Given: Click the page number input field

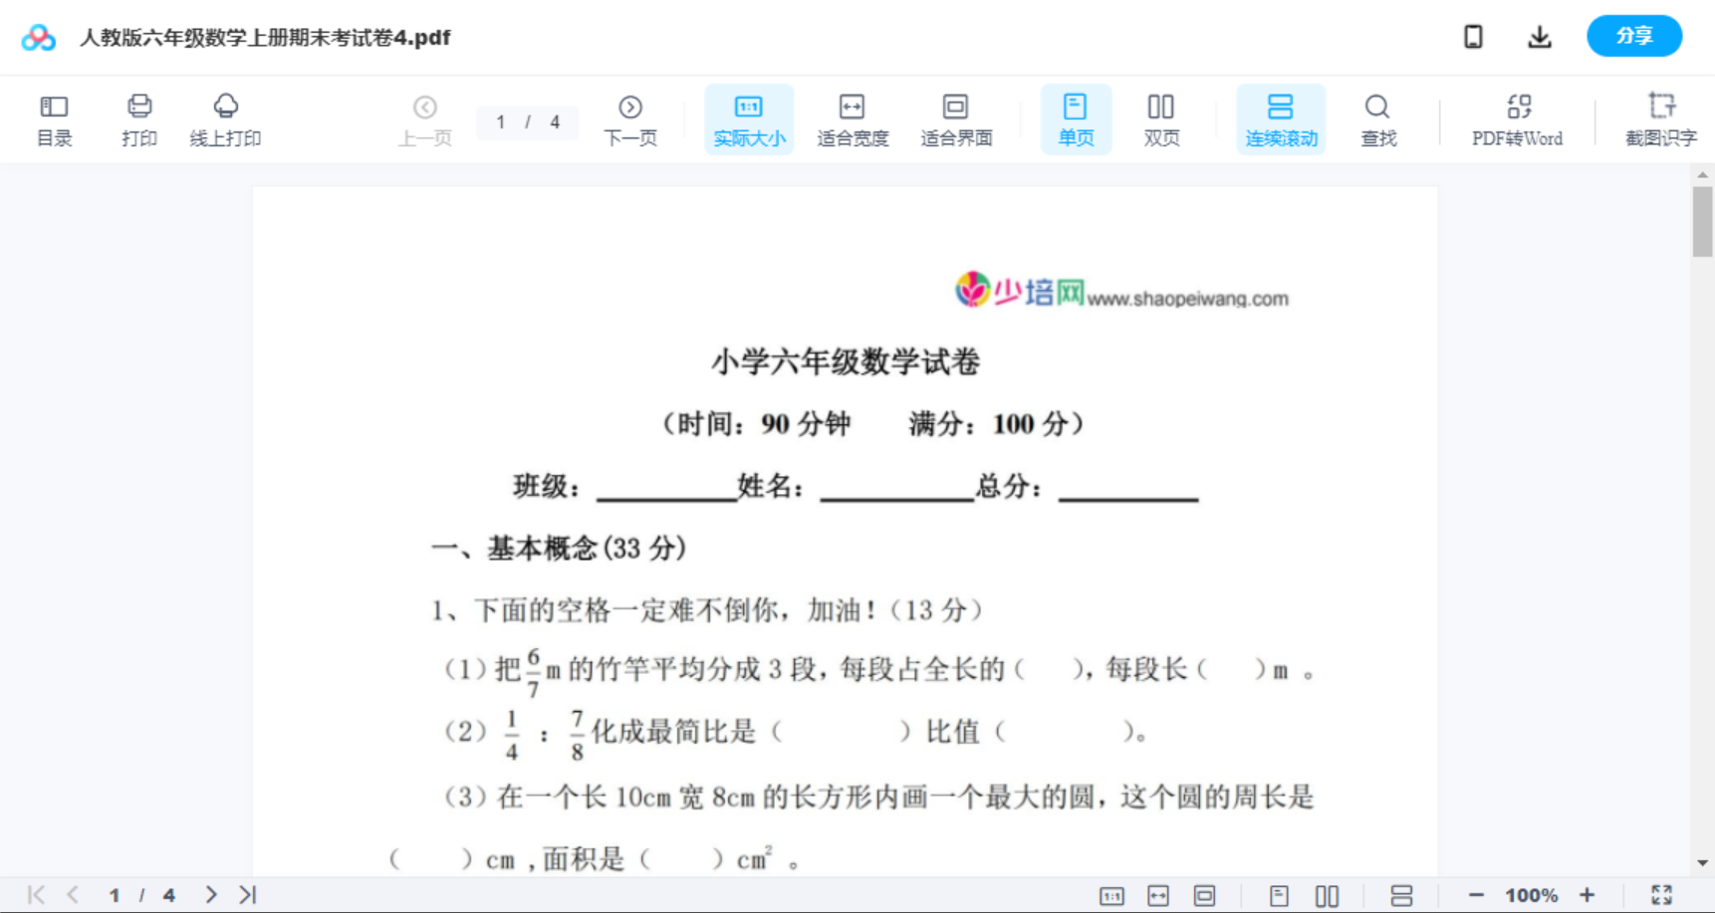Looking at the screenshot, I should coord(501,121).
